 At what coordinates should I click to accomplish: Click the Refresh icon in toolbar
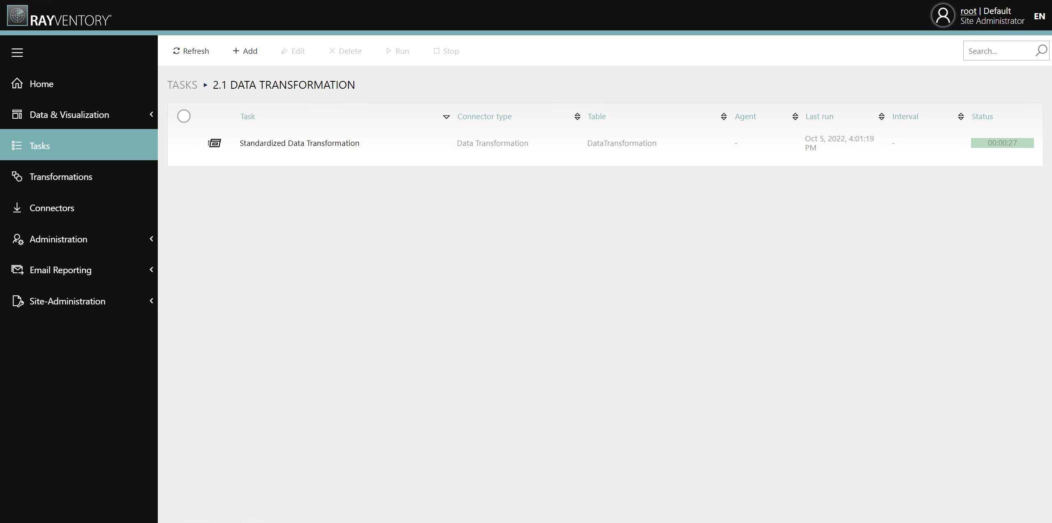point(176,50)
